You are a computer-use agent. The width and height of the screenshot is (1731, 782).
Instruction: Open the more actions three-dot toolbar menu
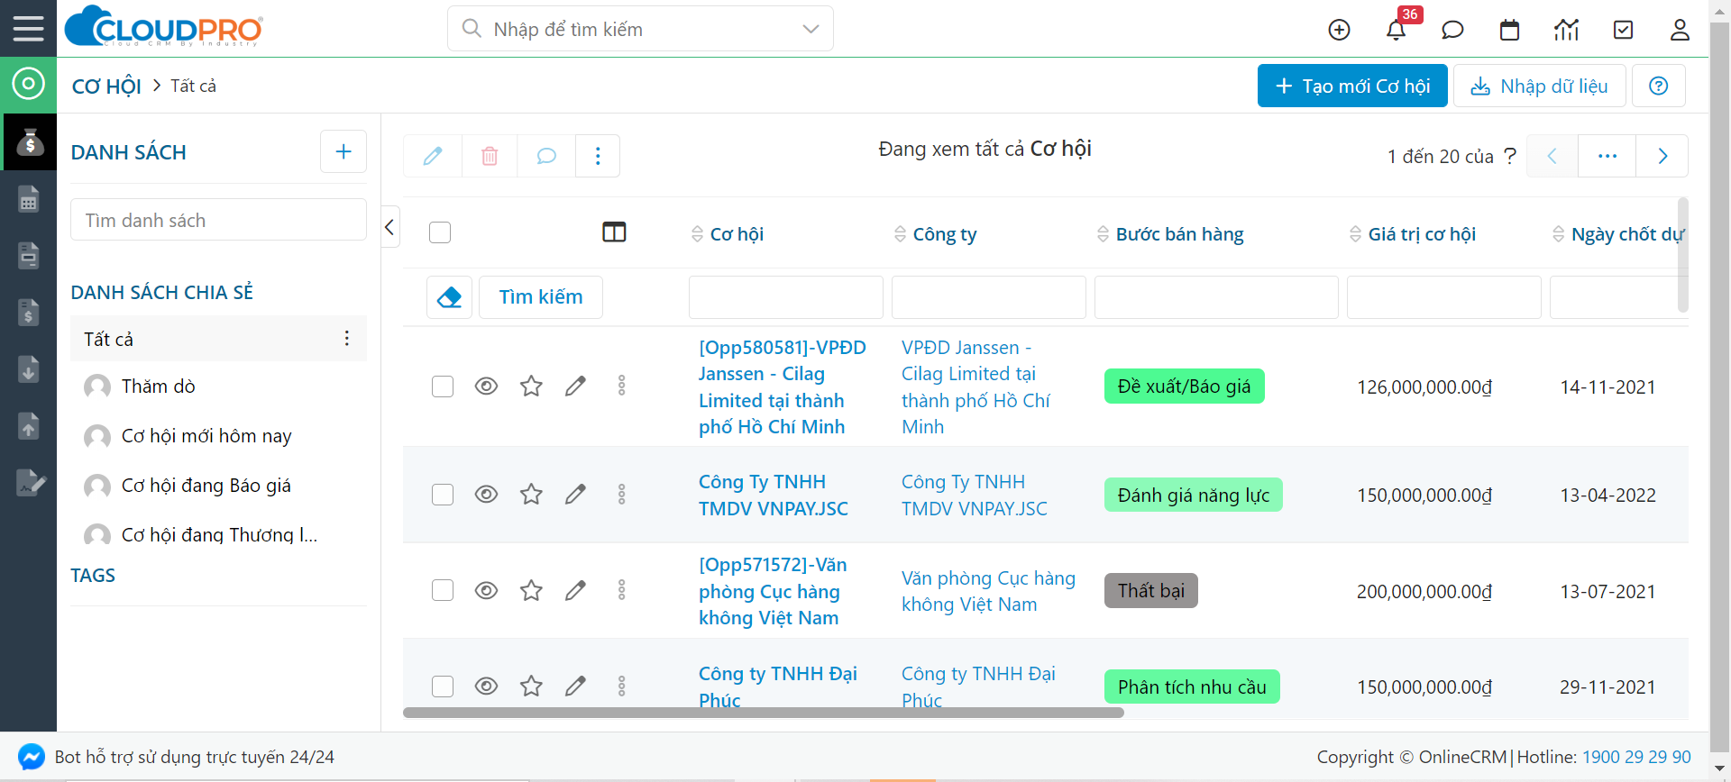tap(598, 156)
